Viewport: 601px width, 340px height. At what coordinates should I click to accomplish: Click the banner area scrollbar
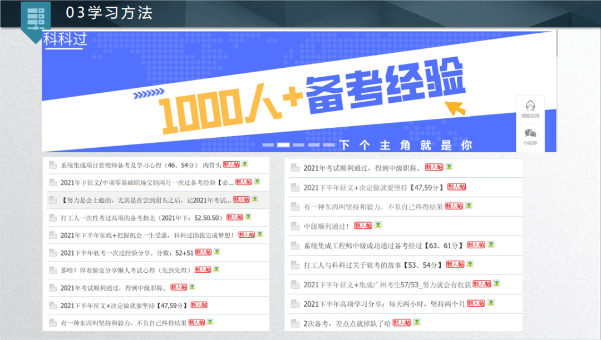tap(557, 43)
